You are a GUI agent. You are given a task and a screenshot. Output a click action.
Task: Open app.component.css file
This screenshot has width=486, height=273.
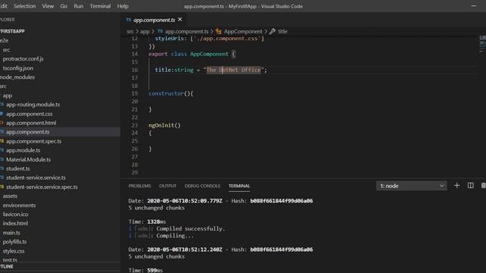click(x=29, y=114)
